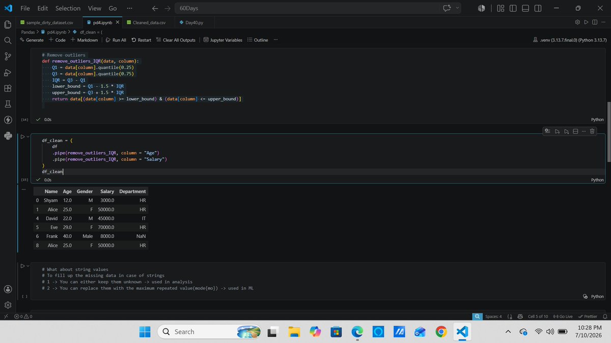
Task: Open the Extensions view
Action: point(8,88)
